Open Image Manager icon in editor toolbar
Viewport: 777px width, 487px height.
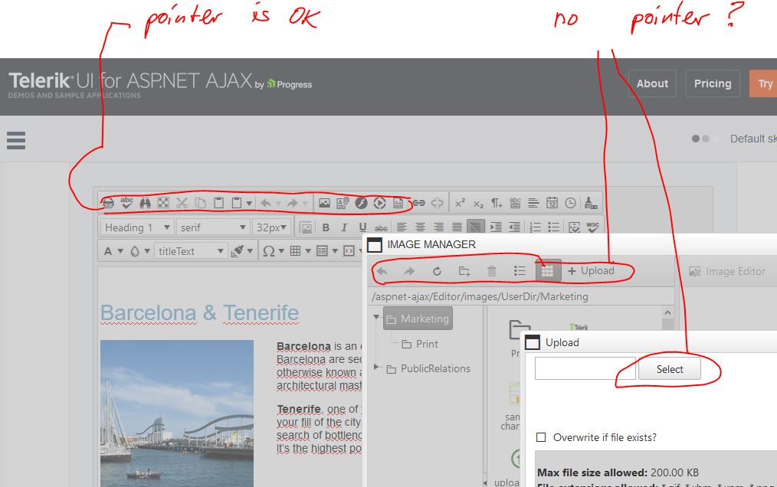324,203
